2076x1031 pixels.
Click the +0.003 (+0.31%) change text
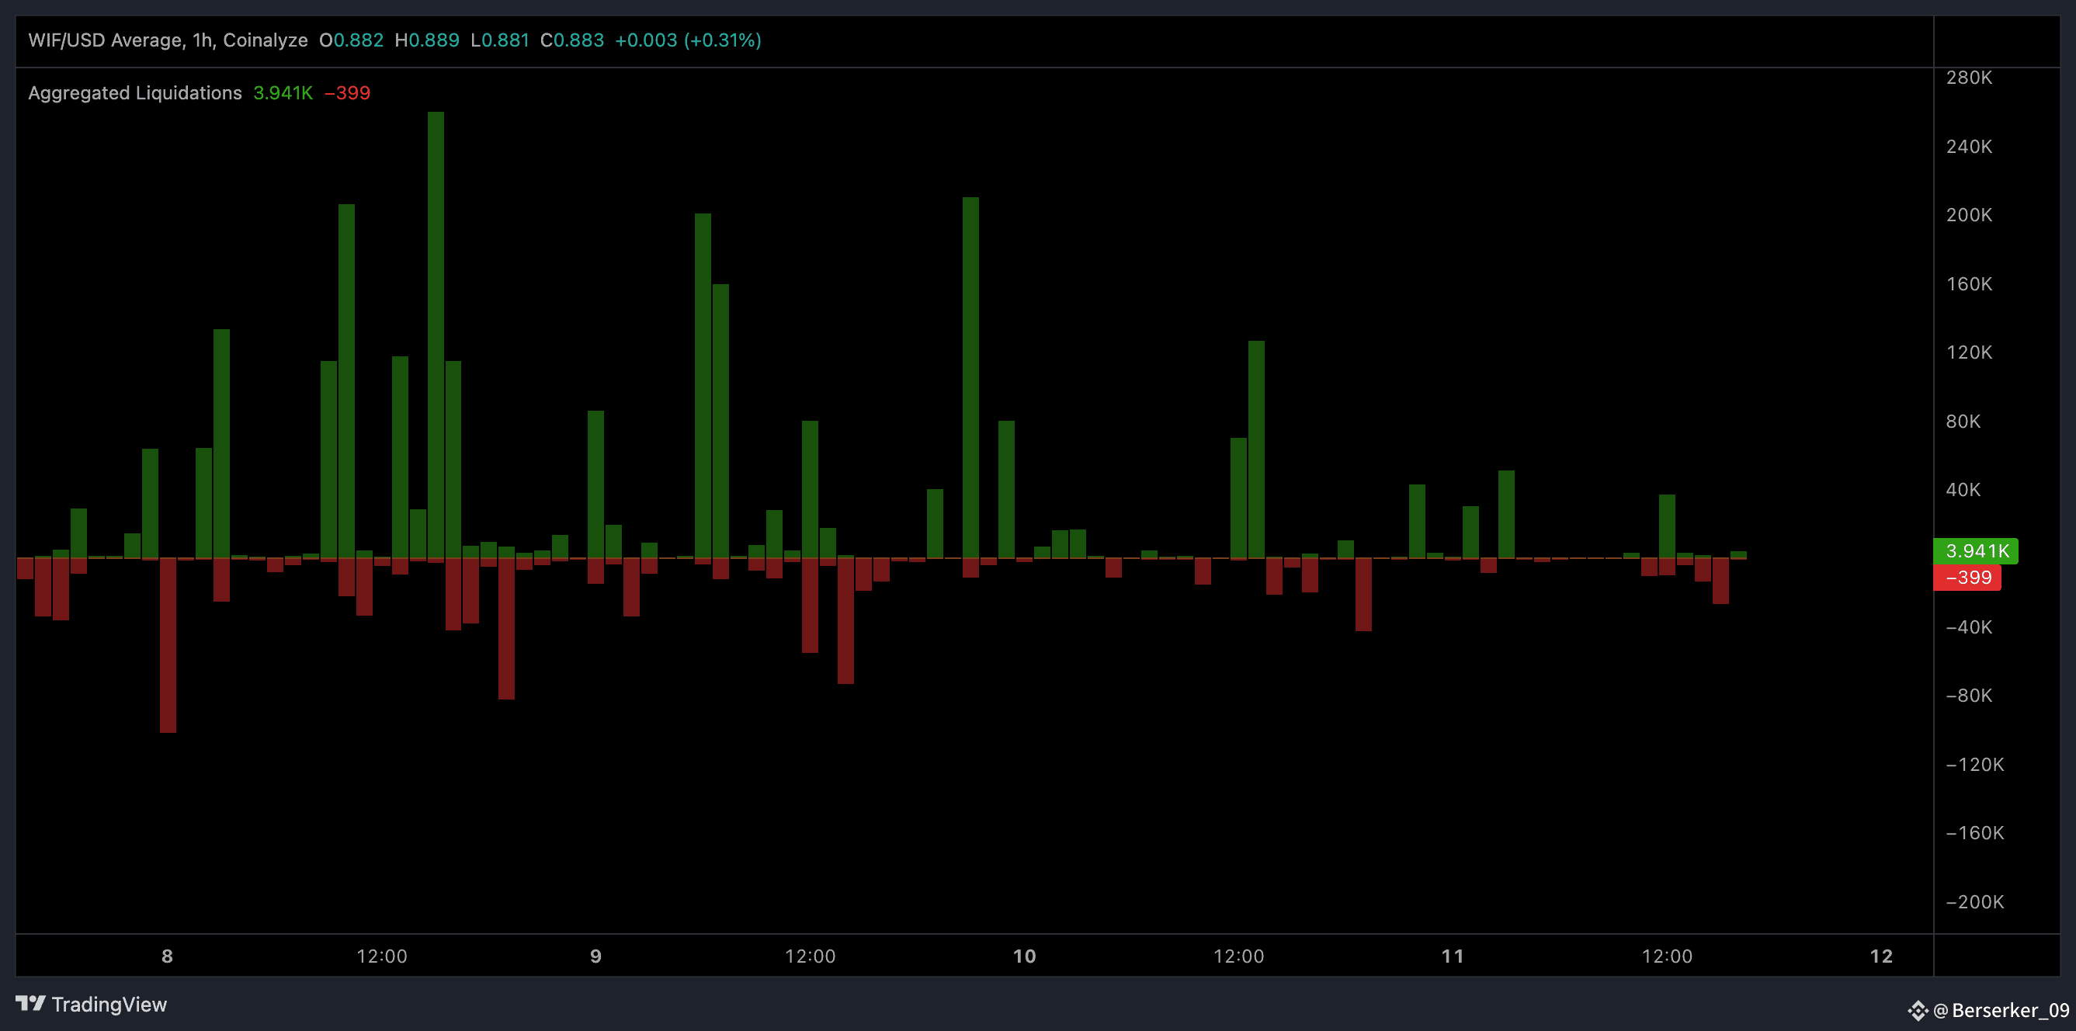tap(688, 40)
